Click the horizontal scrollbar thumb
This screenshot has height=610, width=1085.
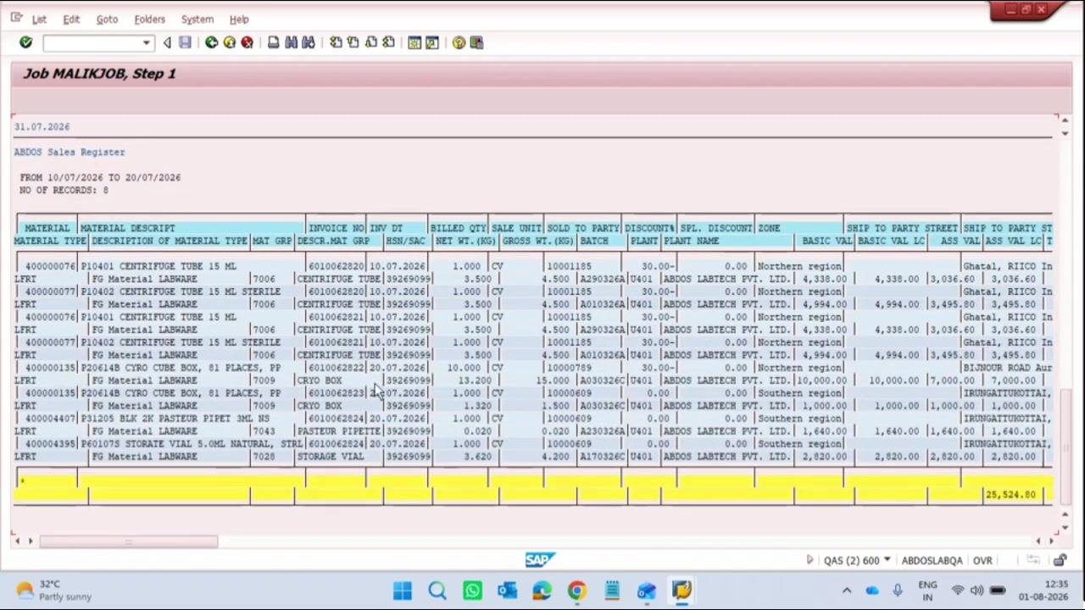tap(128, 541)
